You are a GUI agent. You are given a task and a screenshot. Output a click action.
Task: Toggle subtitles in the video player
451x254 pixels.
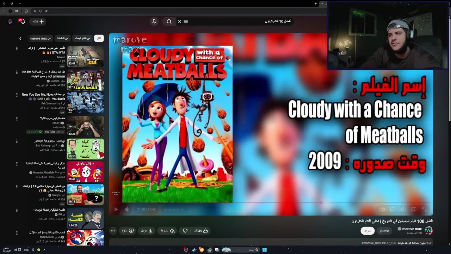coord(393,209)
